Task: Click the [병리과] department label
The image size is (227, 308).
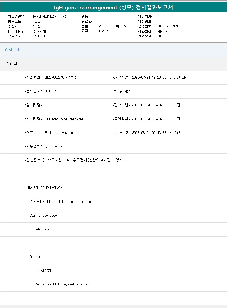Action: (12, 63)
